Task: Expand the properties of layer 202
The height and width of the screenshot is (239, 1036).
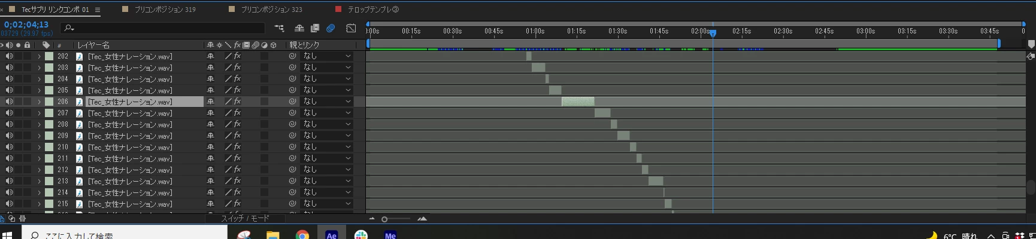Action: tap(39, 56)
